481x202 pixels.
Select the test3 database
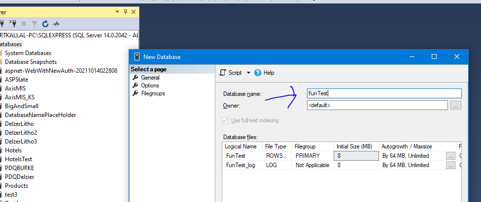(11, 195)
